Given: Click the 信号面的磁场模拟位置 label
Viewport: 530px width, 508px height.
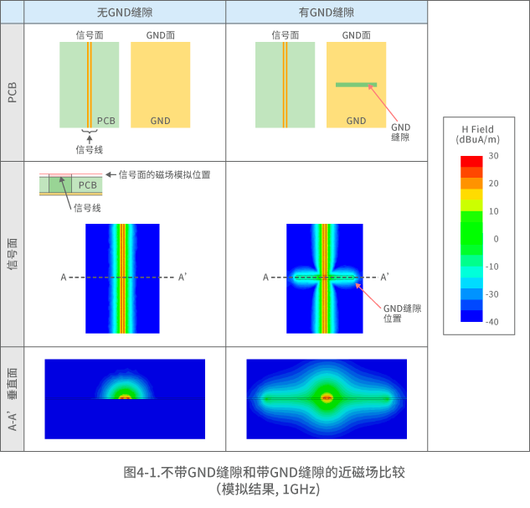Looking at the screenshot, I should (x=164, y=174).
